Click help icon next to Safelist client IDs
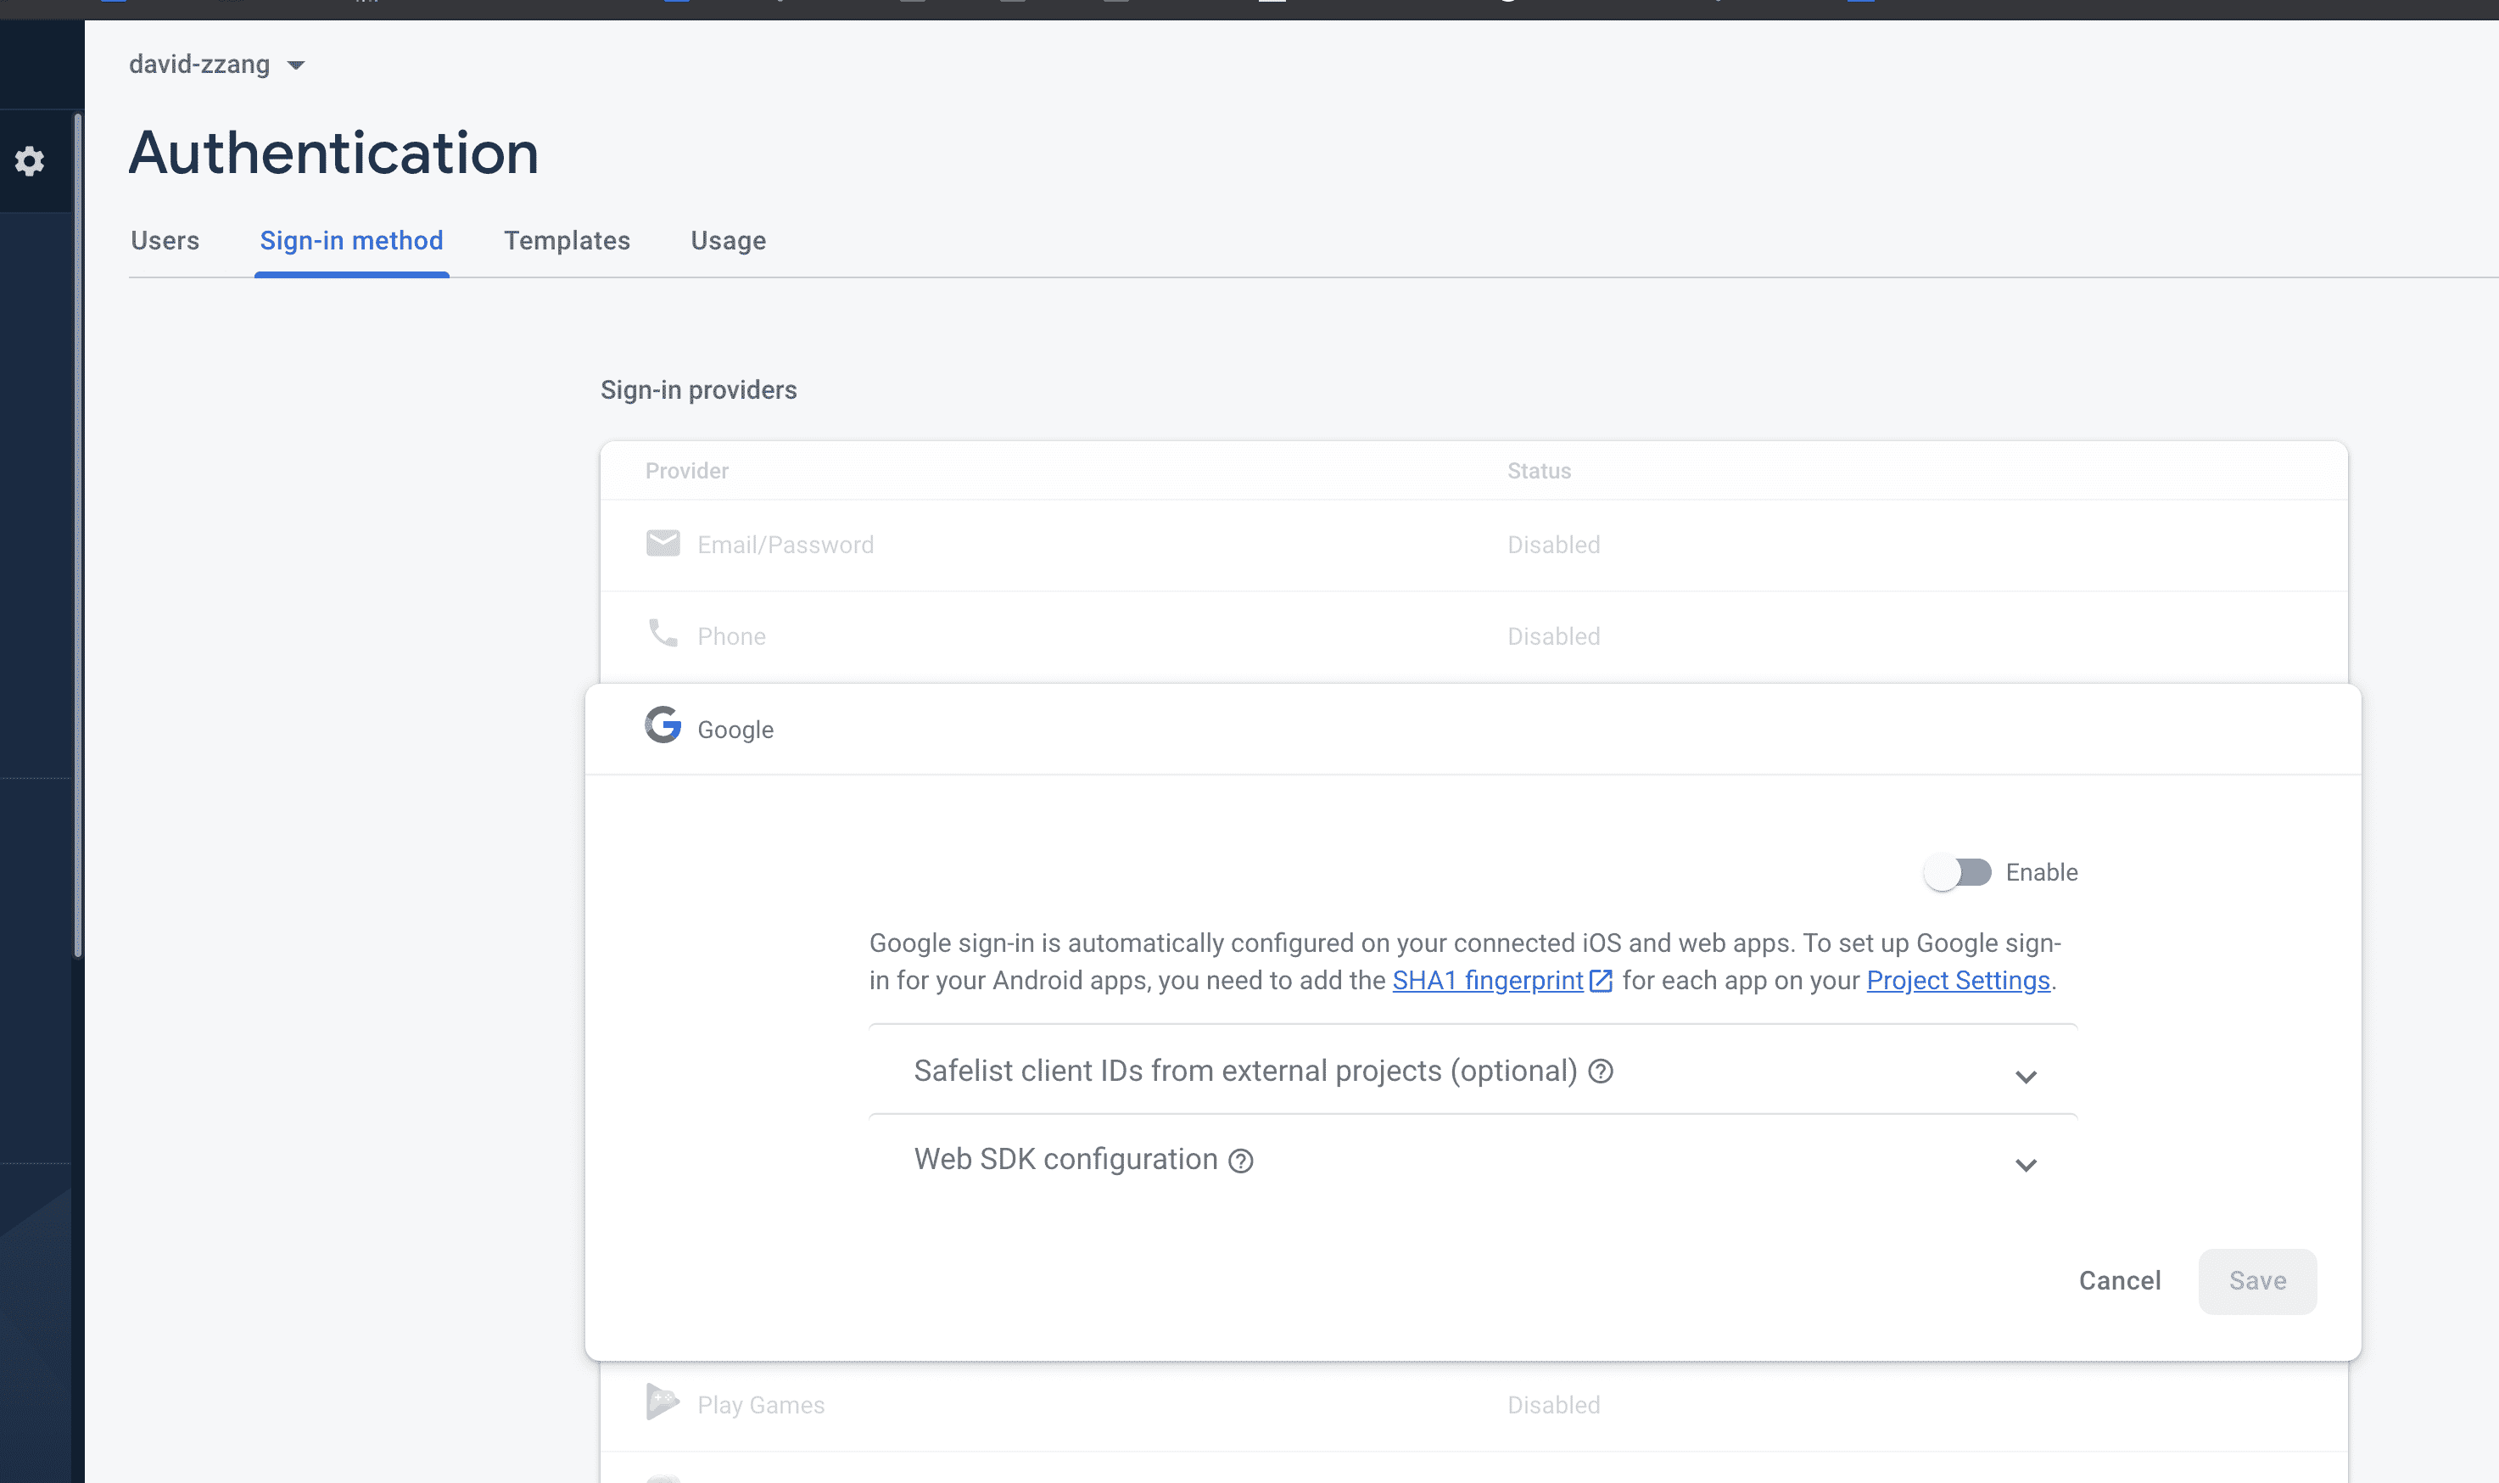Screen dimensions: 2499x1483 point(1601,1072)
